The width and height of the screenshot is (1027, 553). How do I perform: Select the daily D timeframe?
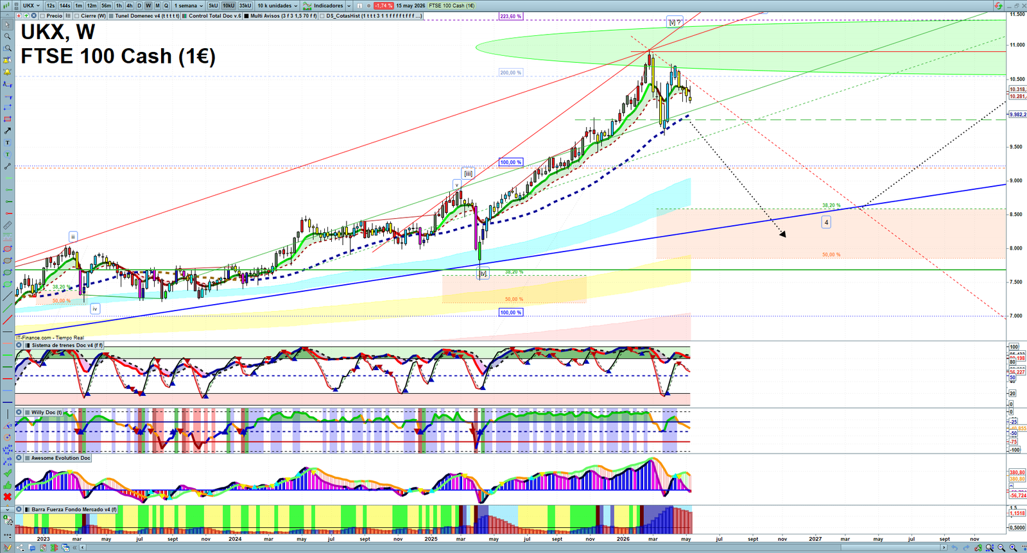point(139,6)
